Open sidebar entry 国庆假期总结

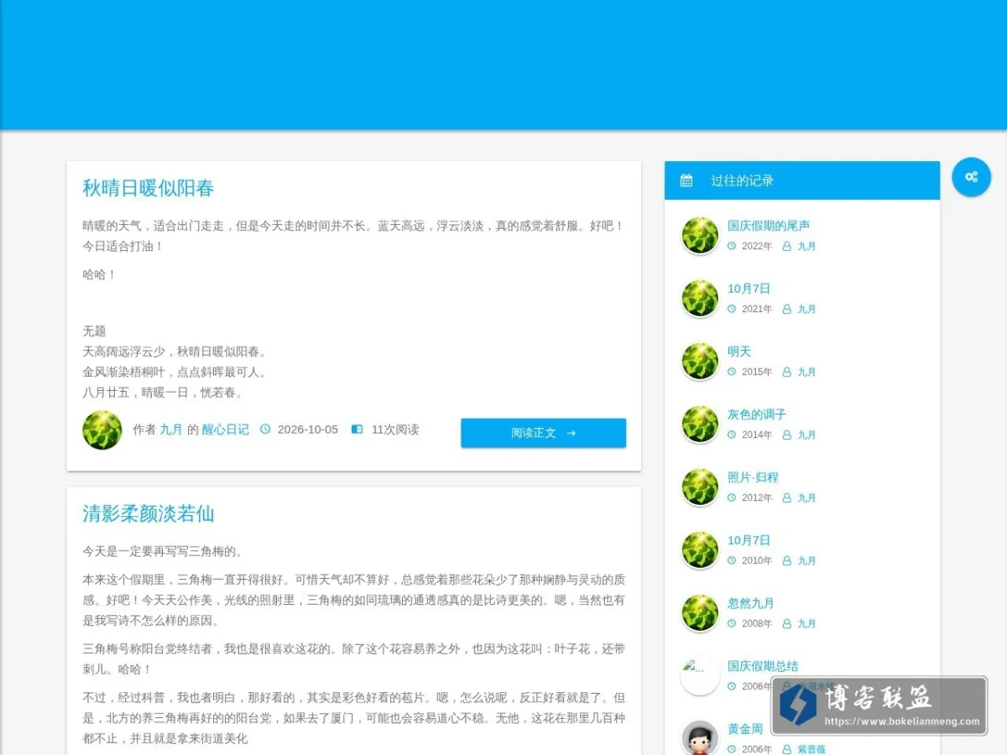tap(763, 666)
